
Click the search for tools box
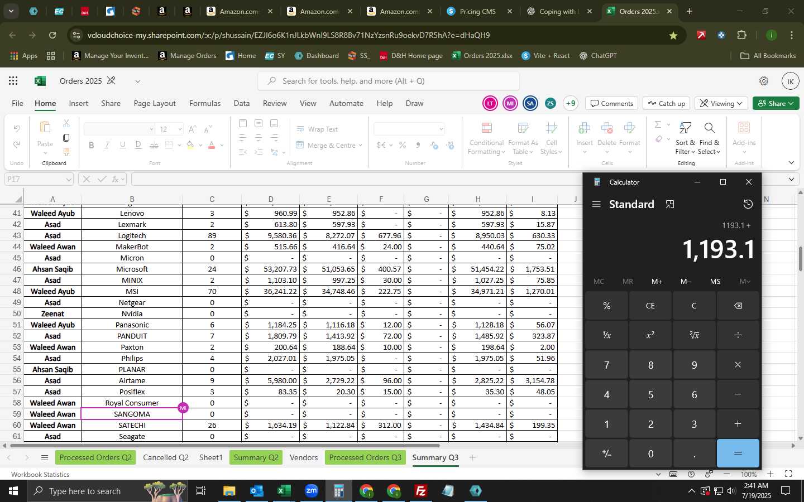coord(389,81)
